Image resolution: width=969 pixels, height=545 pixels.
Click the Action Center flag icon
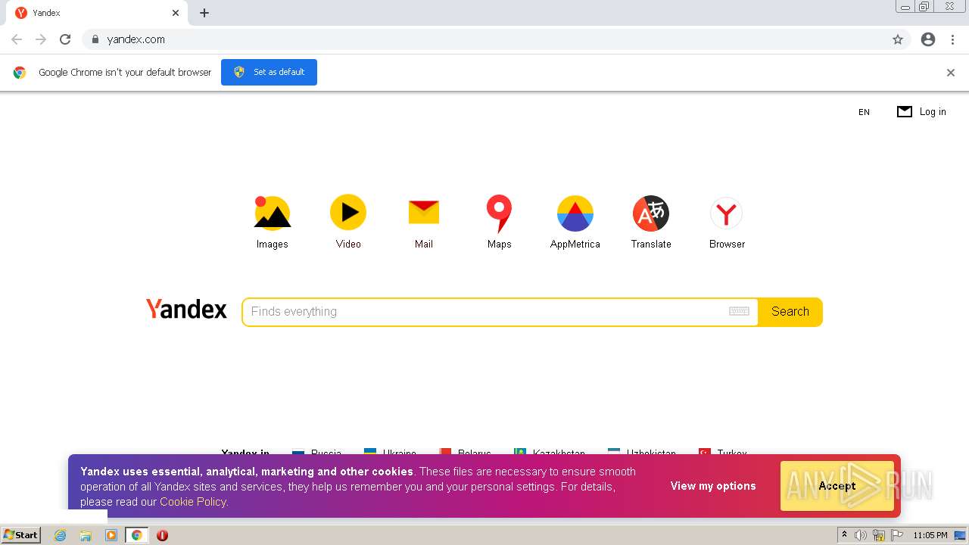[x=897, y=535]
